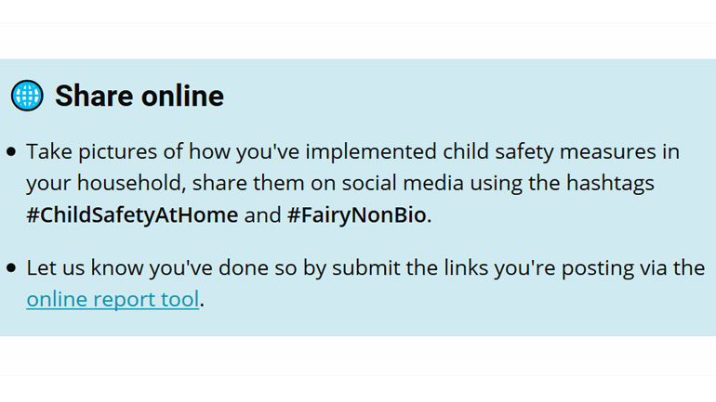
Task: Open the online report tool link
Action: 113,299
